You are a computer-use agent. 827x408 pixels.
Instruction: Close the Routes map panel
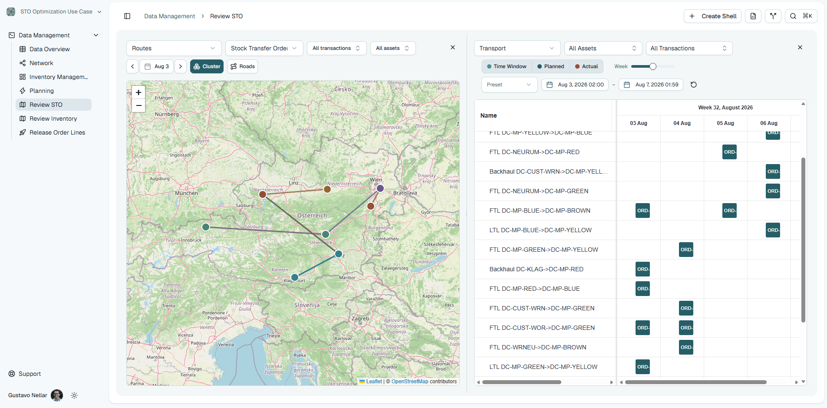tap(453, 47)
